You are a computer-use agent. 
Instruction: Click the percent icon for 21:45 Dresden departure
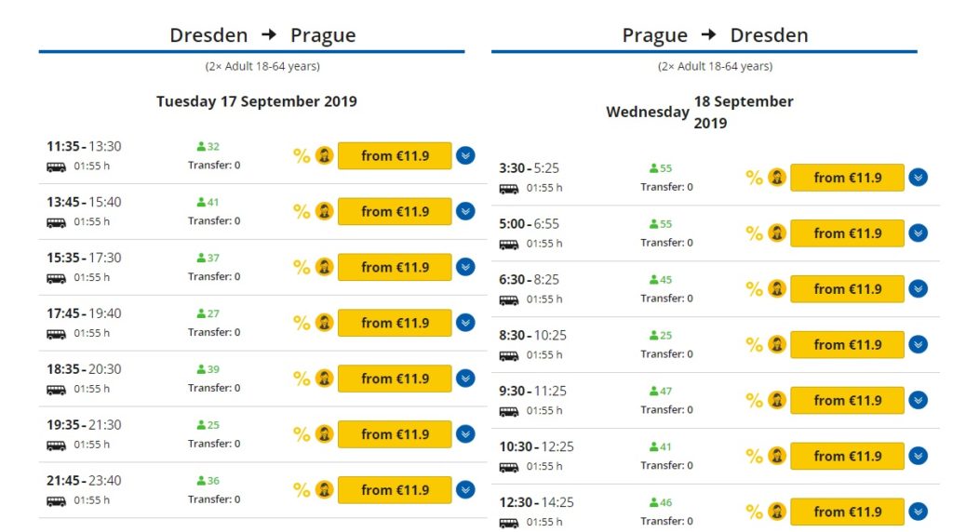(302, 490)
